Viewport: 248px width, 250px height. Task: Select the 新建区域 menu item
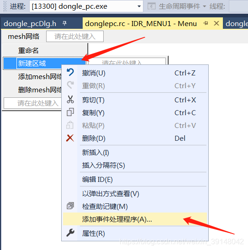pyautogui.click(x=45, y=63)
